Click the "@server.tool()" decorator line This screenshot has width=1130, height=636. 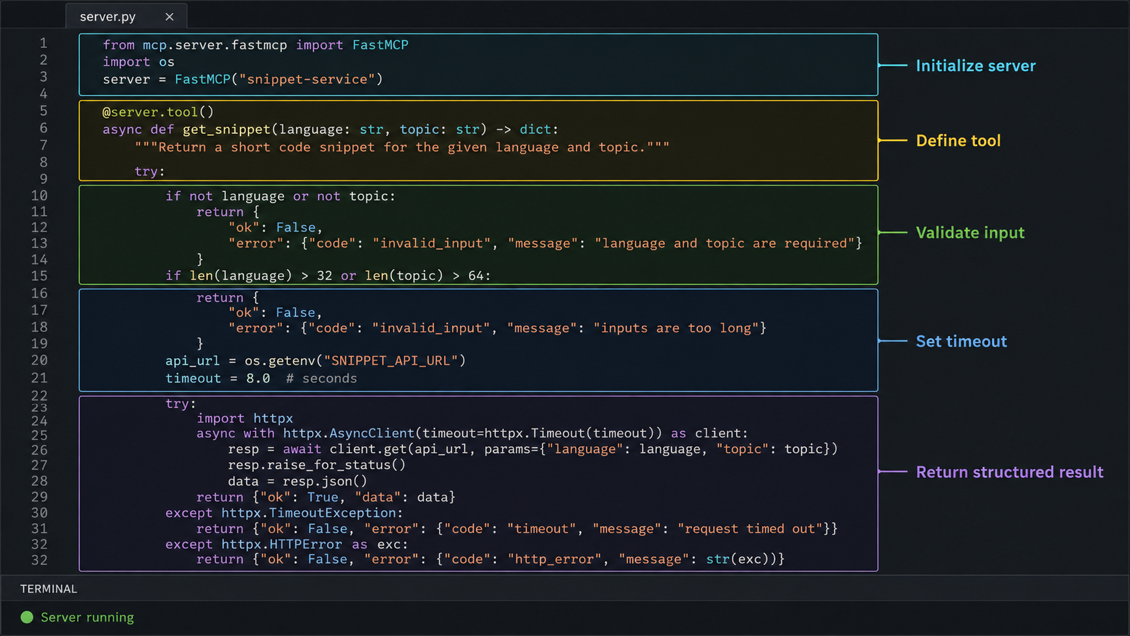click(x=158, y=112)
